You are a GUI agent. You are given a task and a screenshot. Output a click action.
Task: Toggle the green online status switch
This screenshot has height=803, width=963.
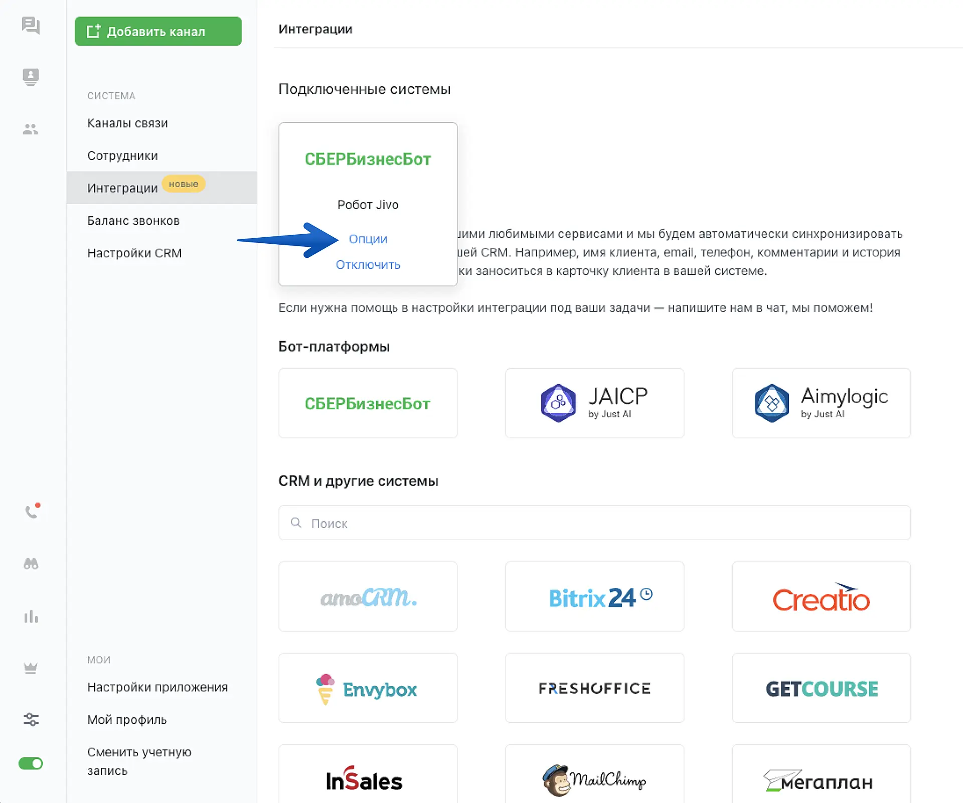point(31,763)
